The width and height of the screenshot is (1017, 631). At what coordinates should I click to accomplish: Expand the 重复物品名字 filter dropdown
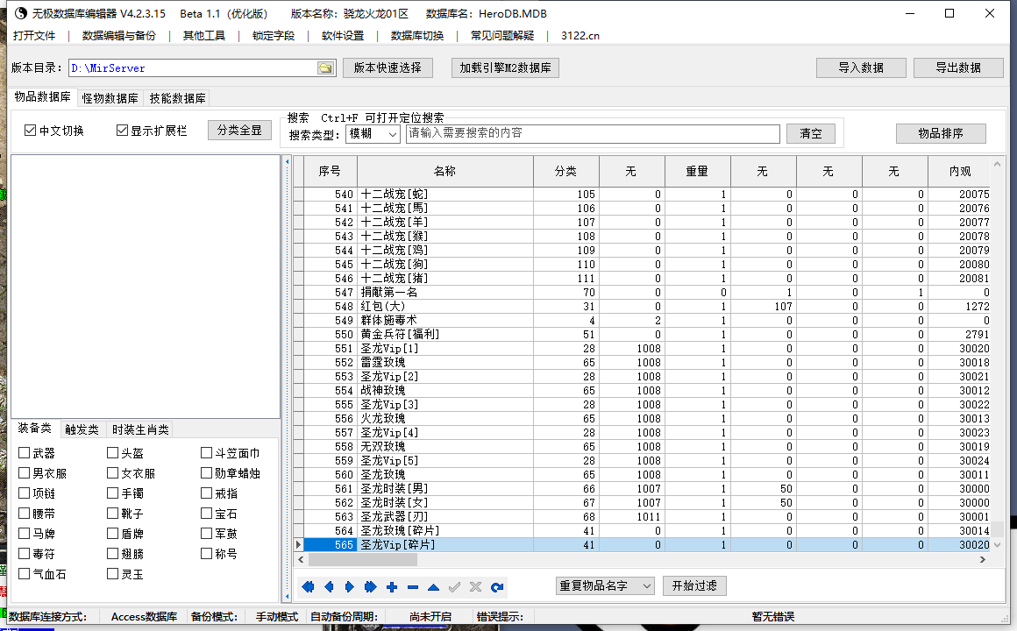[605, 585]
